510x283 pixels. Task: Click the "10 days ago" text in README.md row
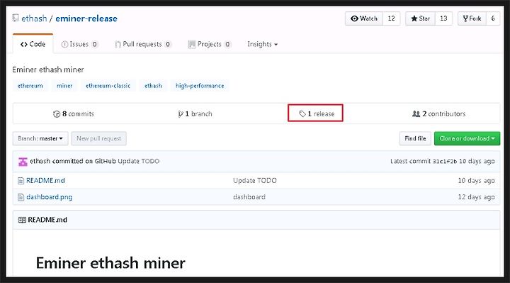[x=476, y=180]
